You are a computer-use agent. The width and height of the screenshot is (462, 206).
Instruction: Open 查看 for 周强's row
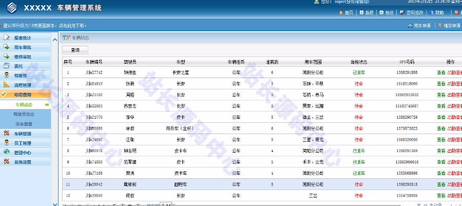click(441, 95)
